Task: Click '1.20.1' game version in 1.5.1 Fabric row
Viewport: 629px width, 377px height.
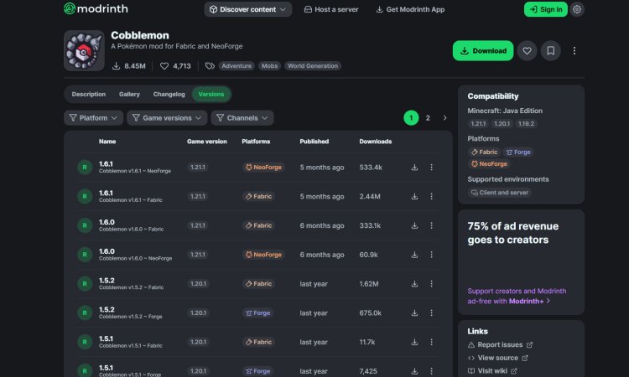Action: (x=198, y=342)
